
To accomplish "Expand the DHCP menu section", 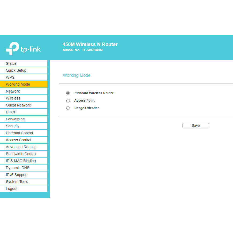I will 11,112.
